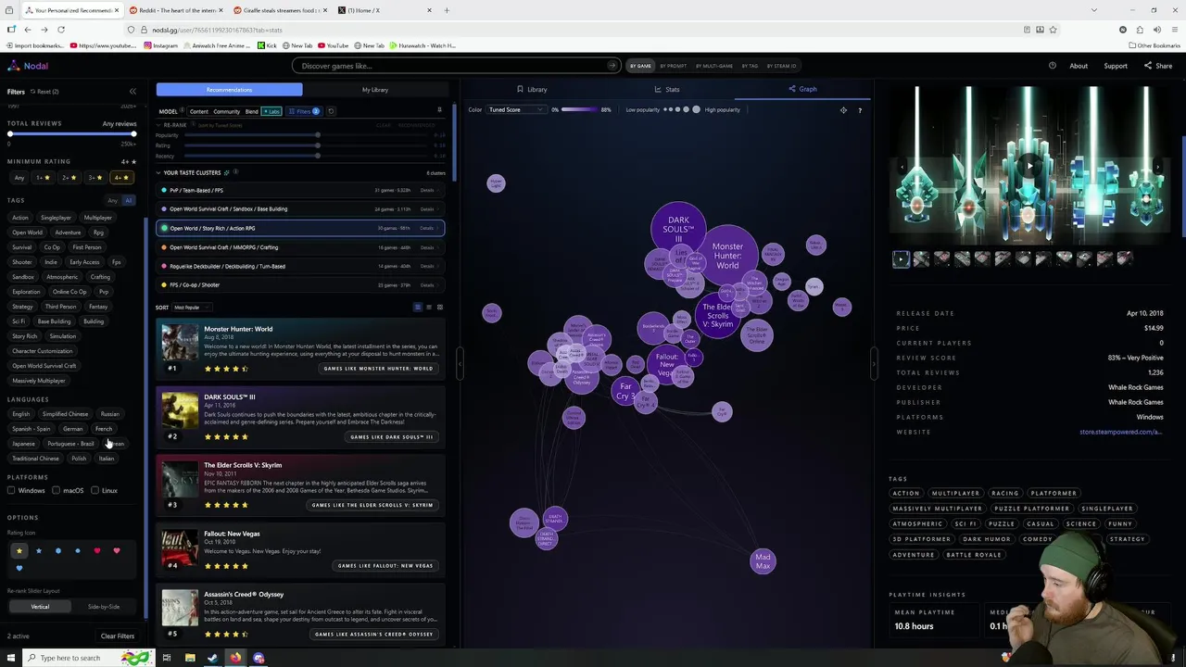Play the game trailer video
1186x667 pixels.
(x=1028, y=167)
